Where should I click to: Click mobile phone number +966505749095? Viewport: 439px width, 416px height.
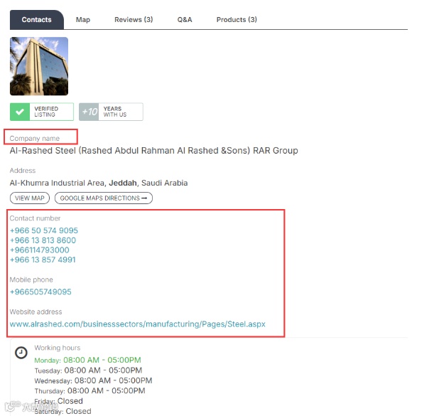point(40,292)
